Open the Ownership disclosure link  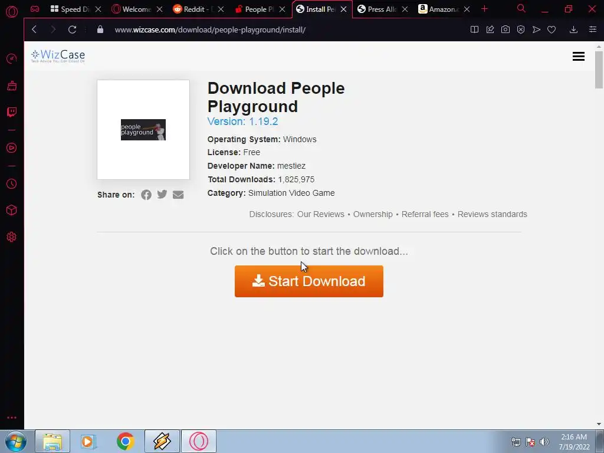[x=373, y=214]
